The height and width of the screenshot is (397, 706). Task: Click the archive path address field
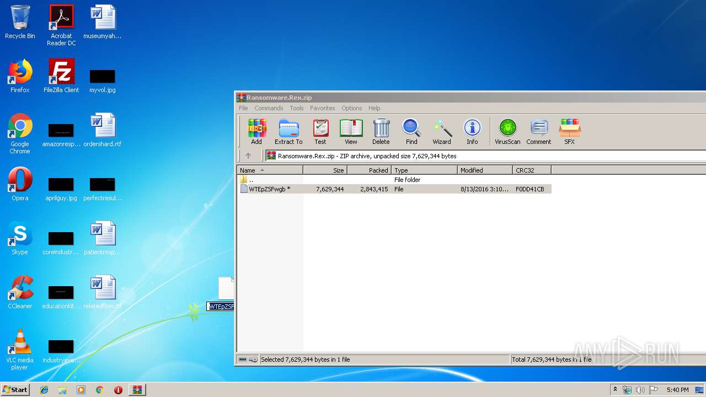[485, 156]
